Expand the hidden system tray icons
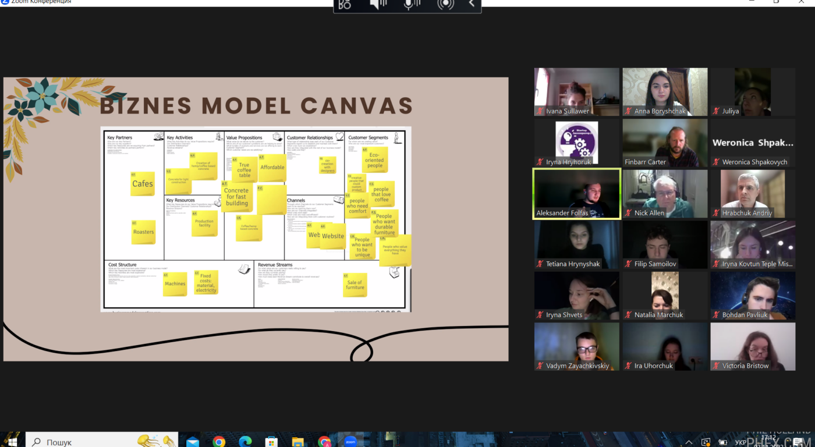The width and height of the screenshot is (815, 447). pyautogui.click(x=689, y=442)
